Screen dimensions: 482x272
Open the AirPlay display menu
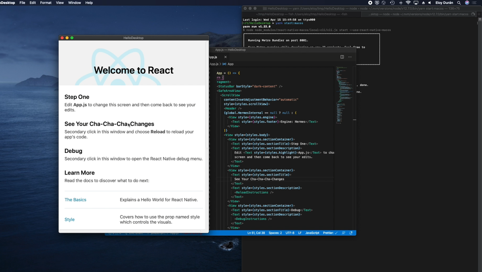coord(416,2)
